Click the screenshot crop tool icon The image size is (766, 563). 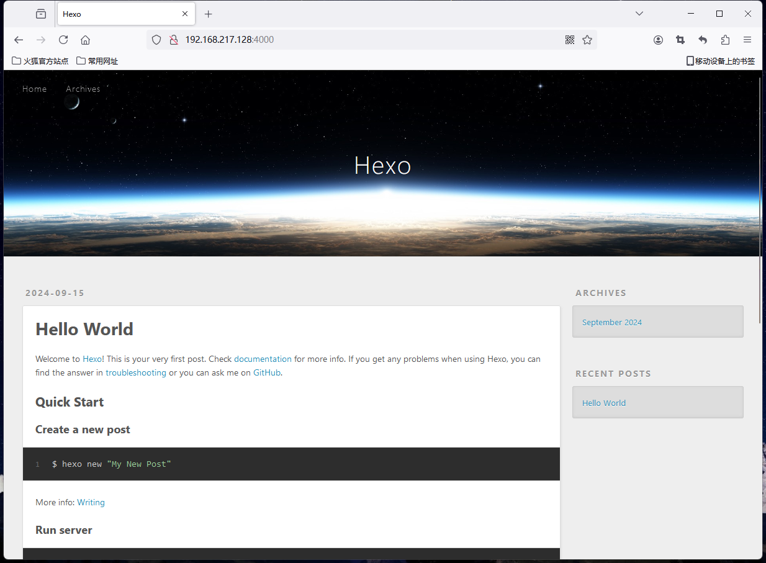680,40
